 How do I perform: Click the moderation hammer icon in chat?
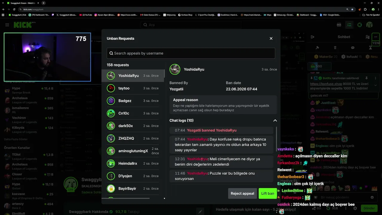coord(318,48)
